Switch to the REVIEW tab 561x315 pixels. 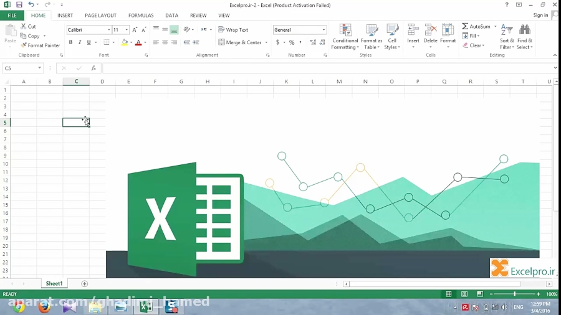pyautogui.click(x=198, y=16)
